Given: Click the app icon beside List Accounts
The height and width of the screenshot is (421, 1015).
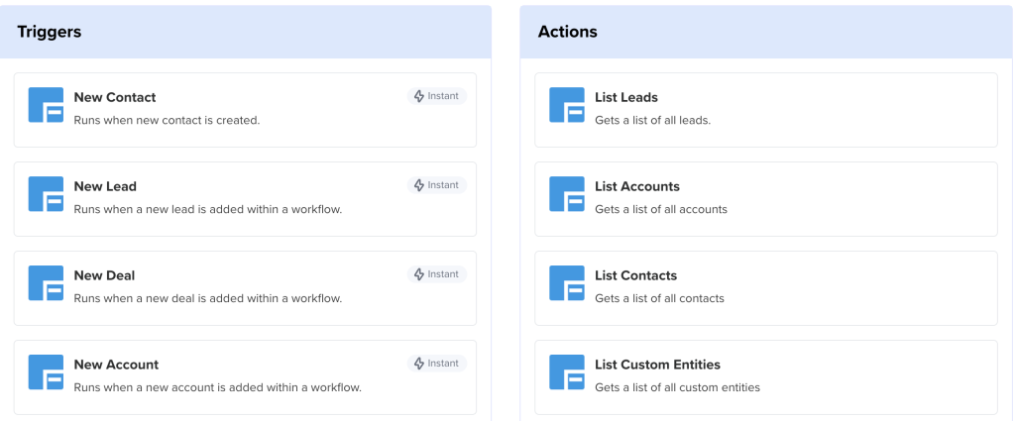Looking at the screenshot, I should pos(567,194).
